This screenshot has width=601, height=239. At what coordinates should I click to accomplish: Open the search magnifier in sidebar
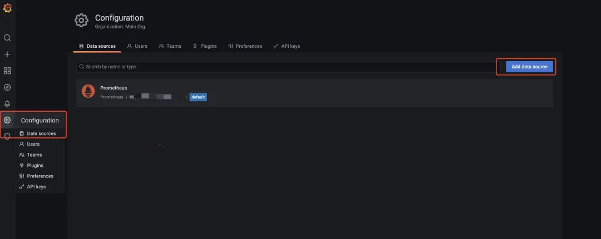coord(7,38)
